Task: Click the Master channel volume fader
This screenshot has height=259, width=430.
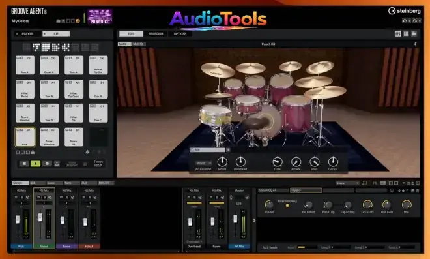Action: pyautogui.click(x=235, y=219)
